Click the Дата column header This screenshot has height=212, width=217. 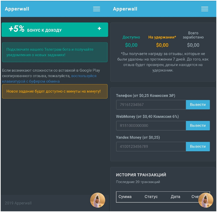pos(175,197)
